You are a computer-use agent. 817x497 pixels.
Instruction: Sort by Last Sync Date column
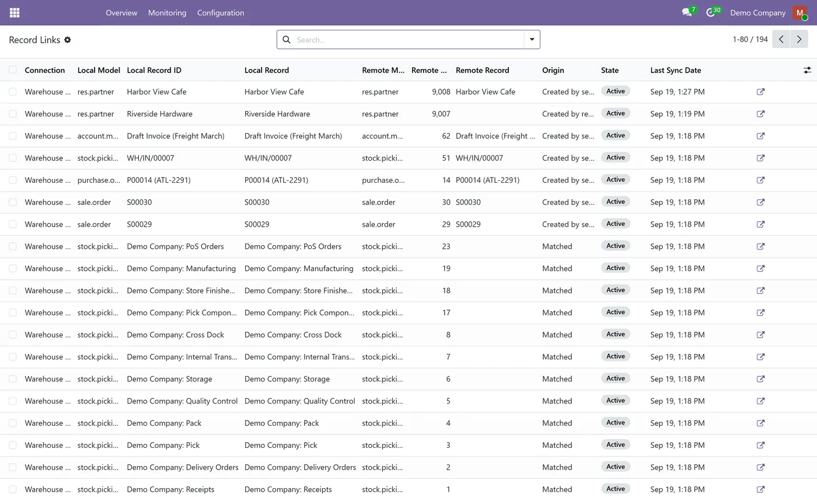pos(676,70)
